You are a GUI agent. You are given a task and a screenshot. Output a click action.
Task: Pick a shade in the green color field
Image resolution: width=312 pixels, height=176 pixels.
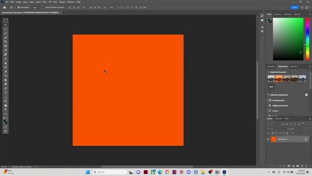(288, 39)
